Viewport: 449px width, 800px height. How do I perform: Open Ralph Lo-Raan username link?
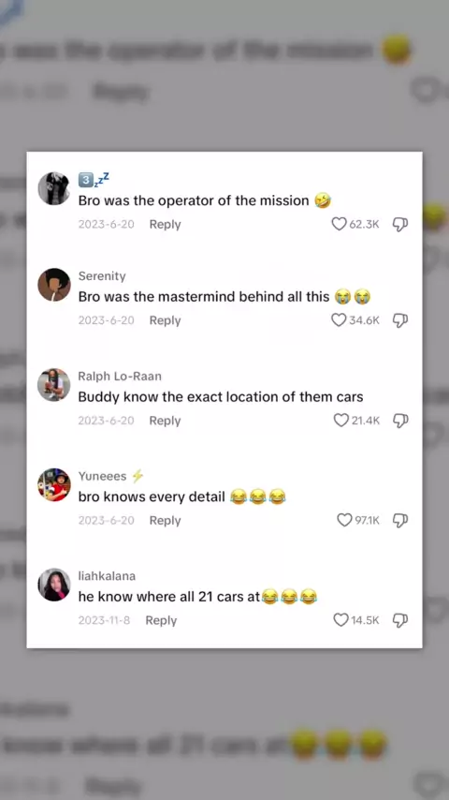click(120, 376)
